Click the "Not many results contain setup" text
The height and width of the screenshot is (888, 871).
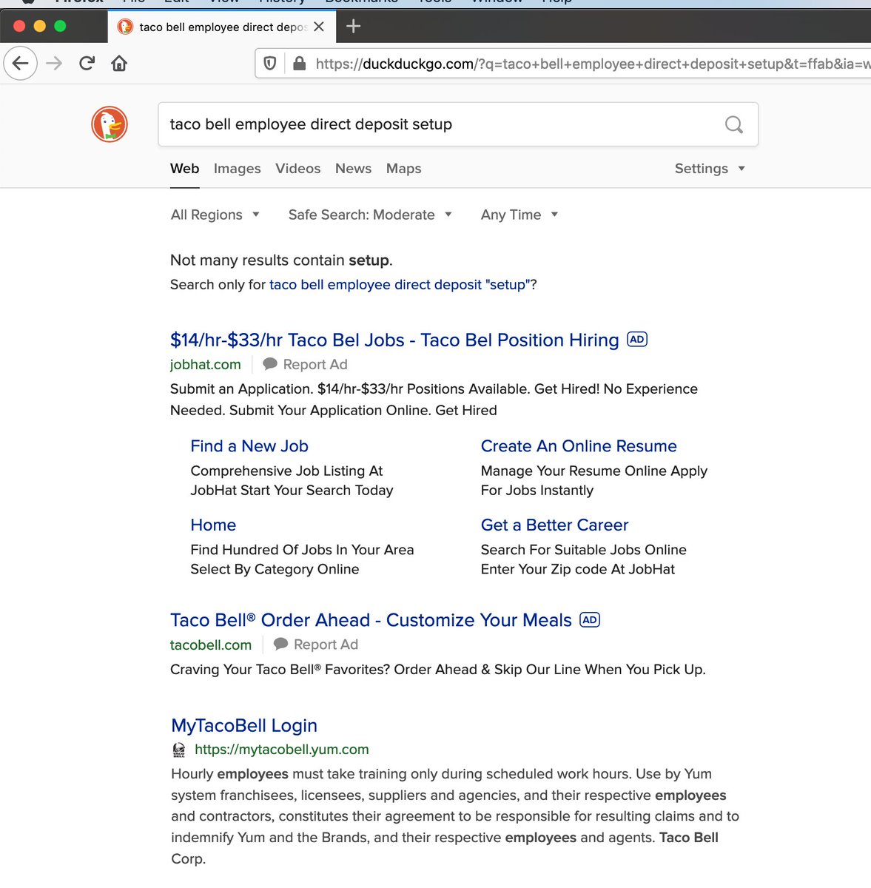[x=281, y=260]
